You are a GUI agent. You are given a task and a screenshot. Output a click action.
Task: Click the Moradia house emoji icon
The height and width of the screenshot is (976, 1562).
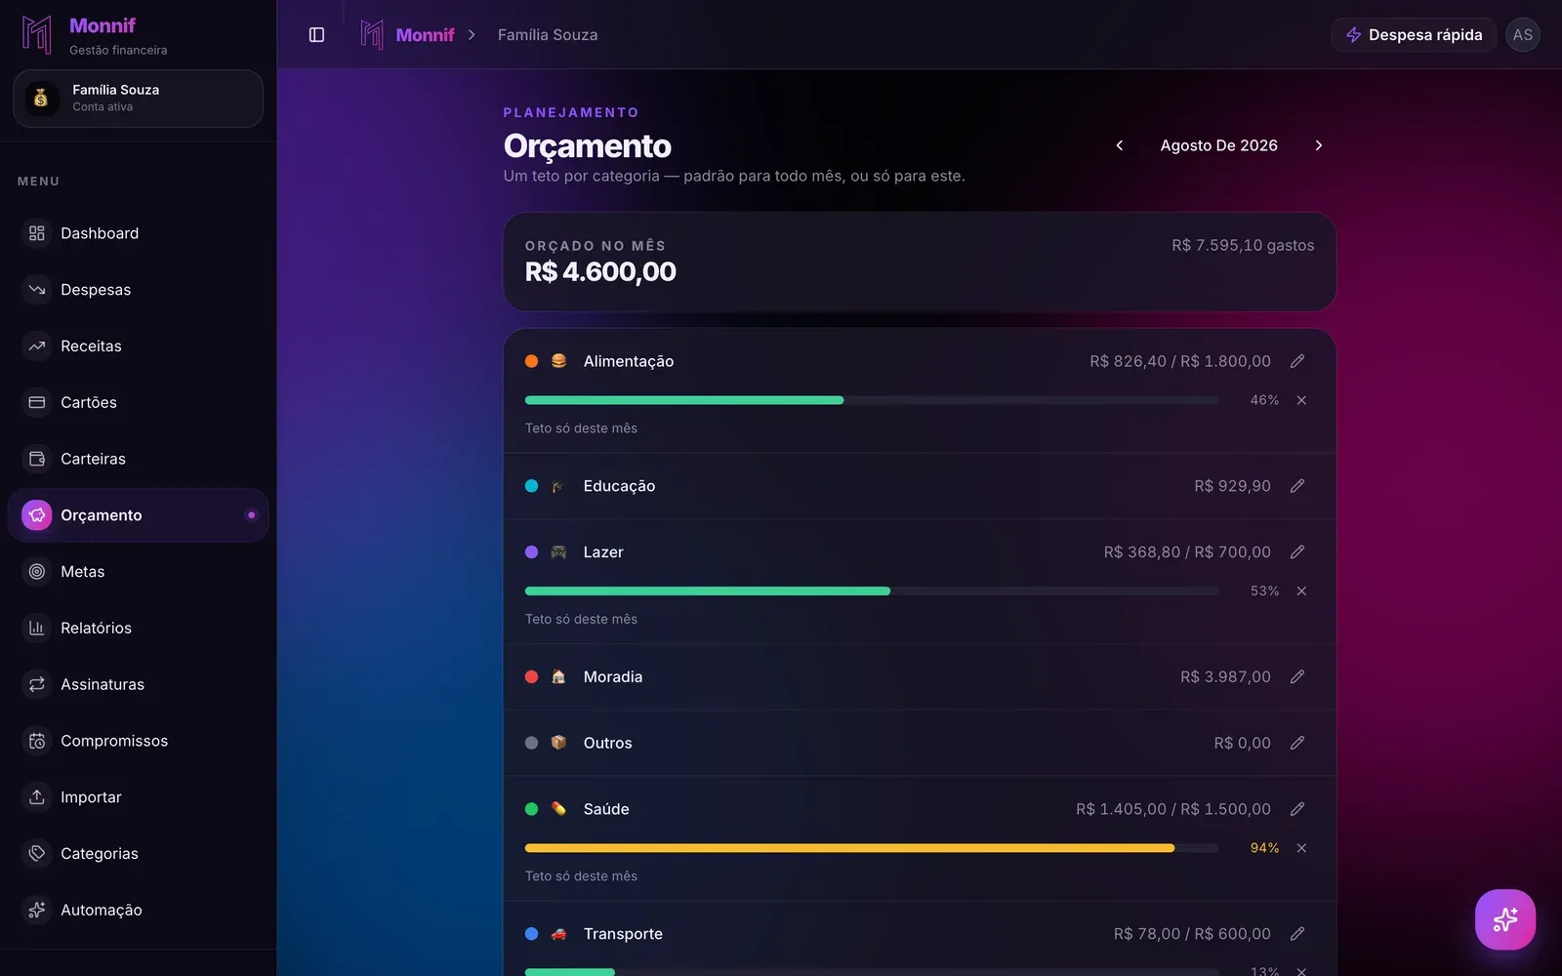[558, 676]
